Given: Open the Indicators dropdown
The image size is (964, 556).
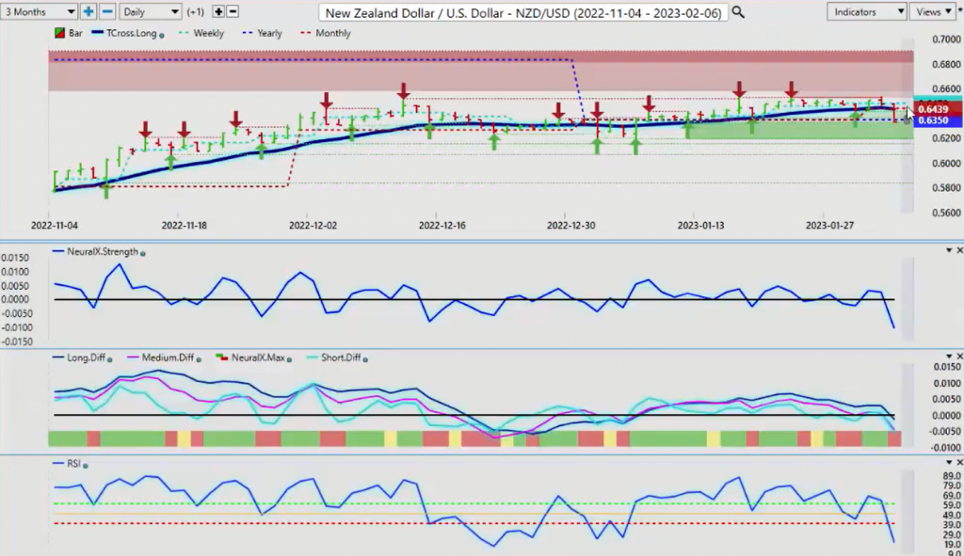Looking at the screenshot, I should [866, 11].
